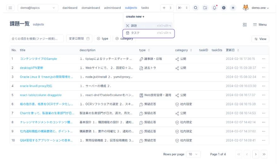Open the subjects tab
This screenshot has height=166, width=279.
[131, 8]
